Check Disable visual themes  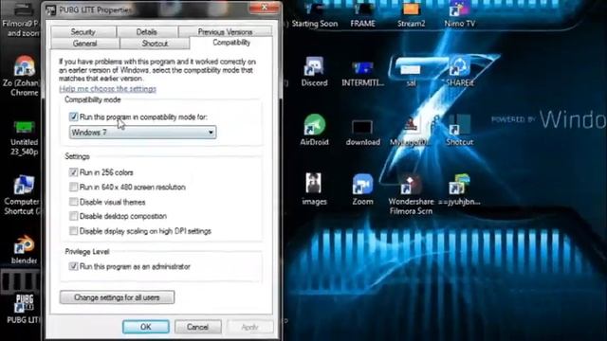point(74,202)
